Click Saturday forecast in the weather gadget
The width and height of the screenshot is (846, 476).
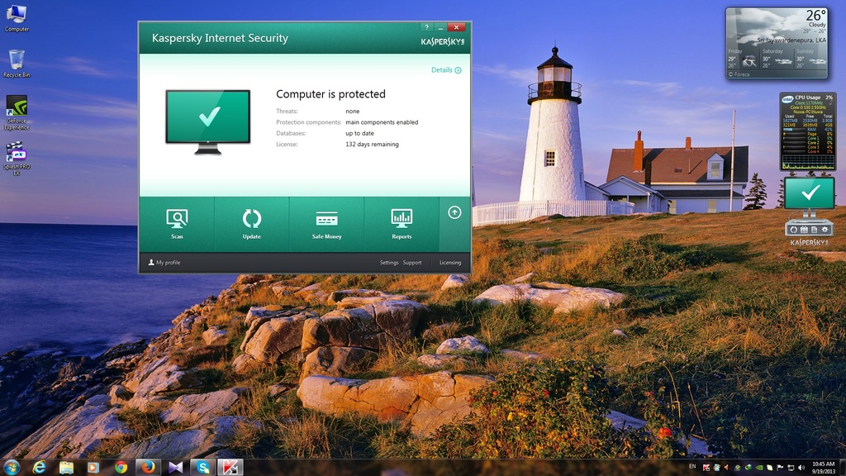777,59
